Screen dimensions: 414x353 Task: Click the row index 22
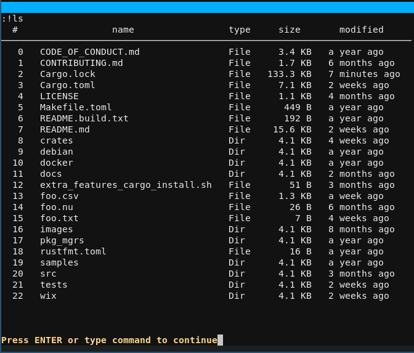18,296
